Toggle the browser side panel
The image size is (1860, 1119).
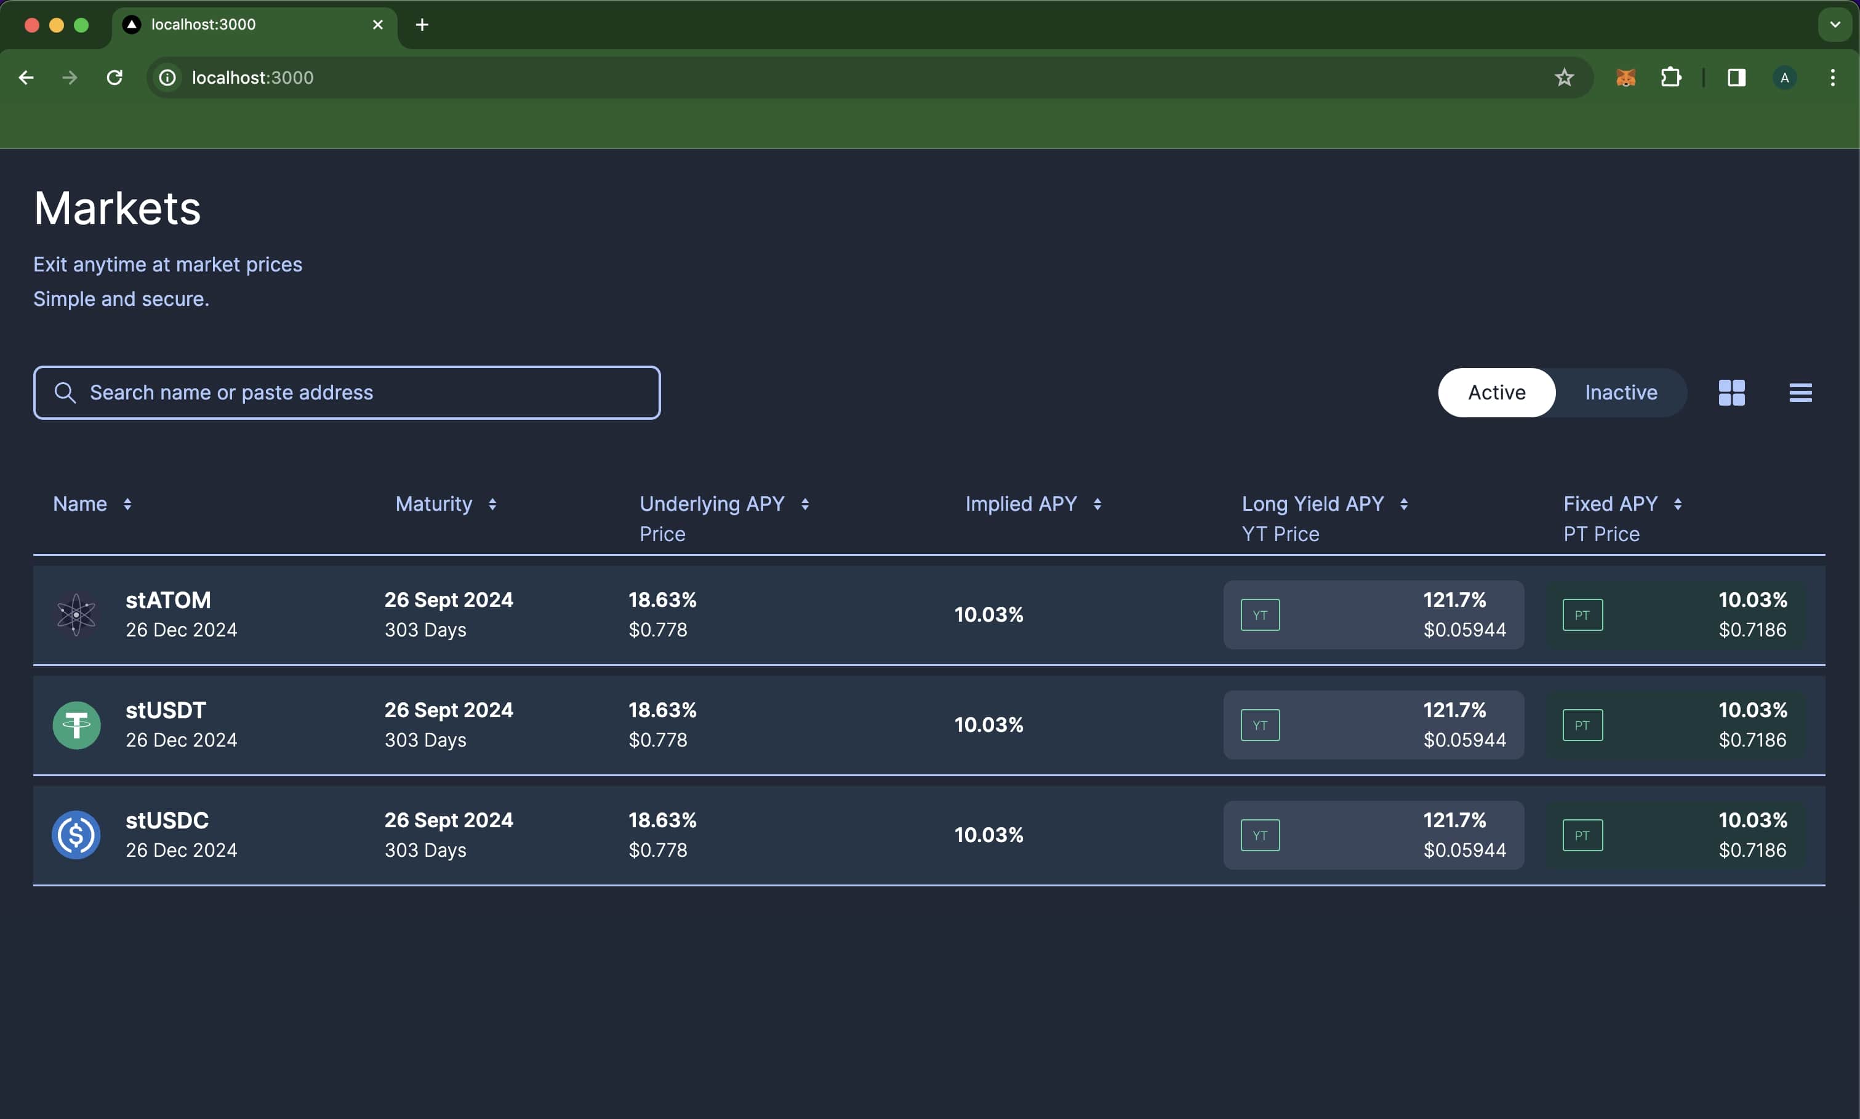(1736, 78)
